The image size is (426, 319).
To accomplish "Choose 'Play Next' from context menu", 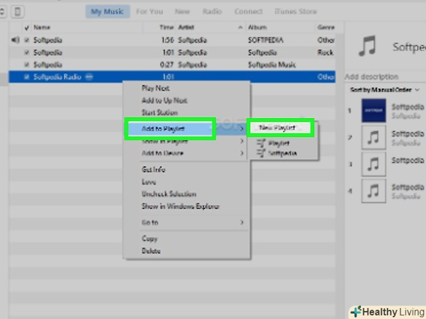I will (x=156, y=88).
